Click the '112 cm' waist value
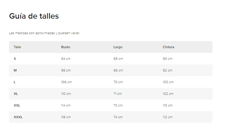The image size is (230, 136). pos(167,117)
